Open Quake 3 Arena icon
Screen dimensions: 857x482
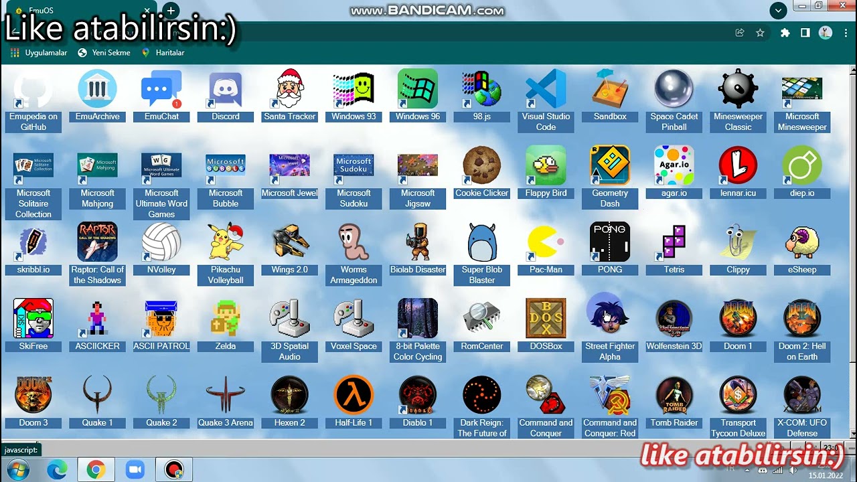(226, 395)
